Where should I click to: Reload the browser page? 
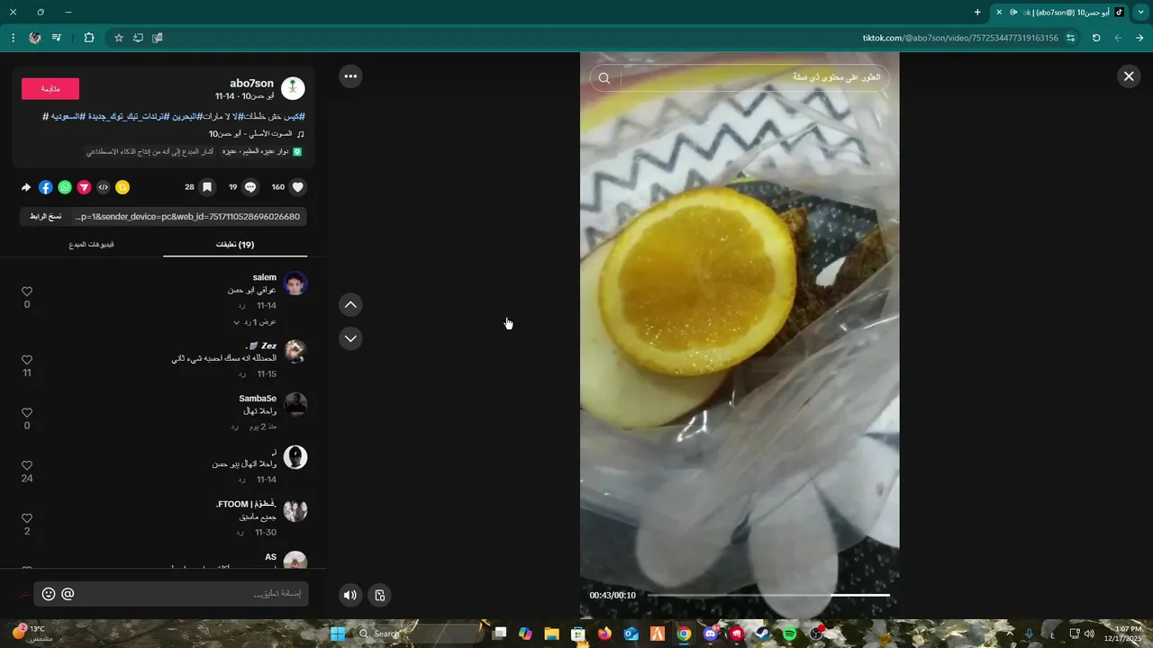click(1096, 38)
